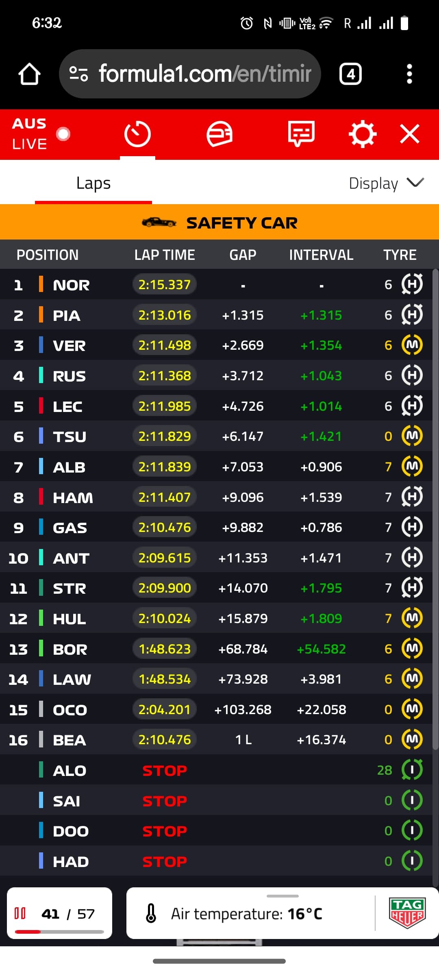The image size is (439, 976).
Task: Expand the Air temperature info panel handle
Action: point(283,896)
